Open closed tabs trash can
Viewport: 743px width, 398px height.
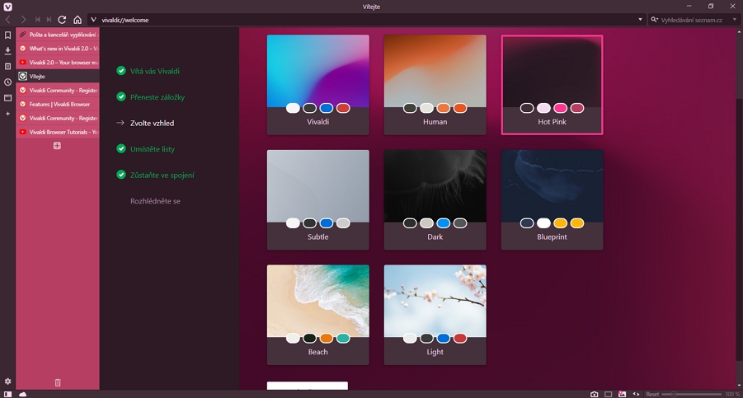(x=58, y=382)
